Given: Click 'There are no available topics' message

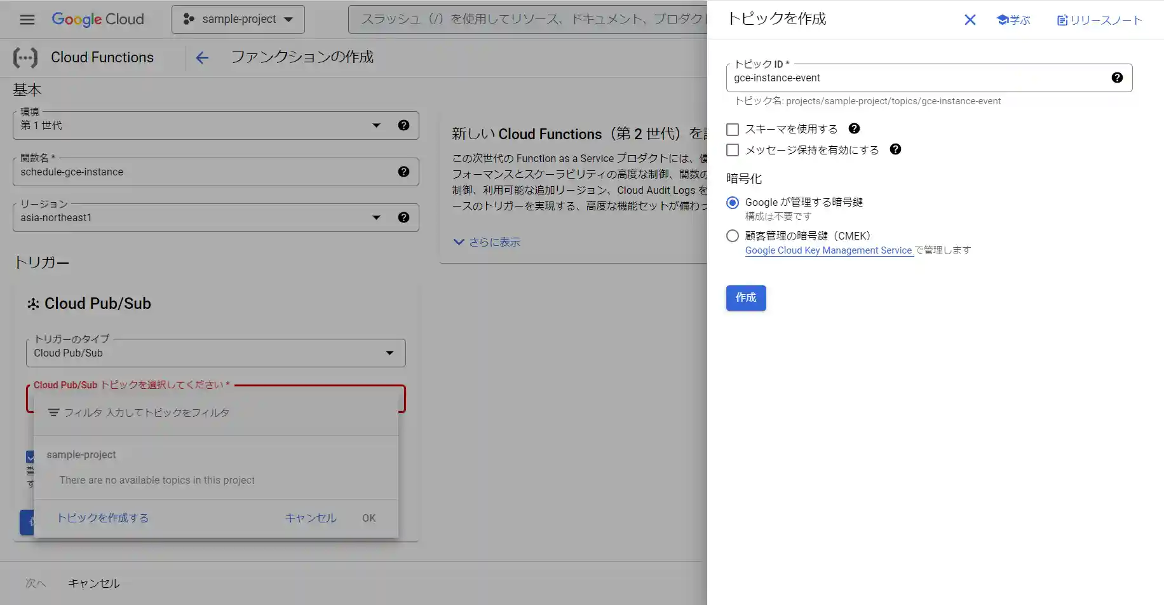Looking at the screenshot, I should pos(157,480).
